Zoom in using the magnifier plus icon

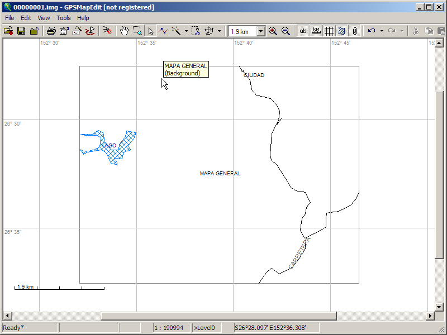[273, 31]
